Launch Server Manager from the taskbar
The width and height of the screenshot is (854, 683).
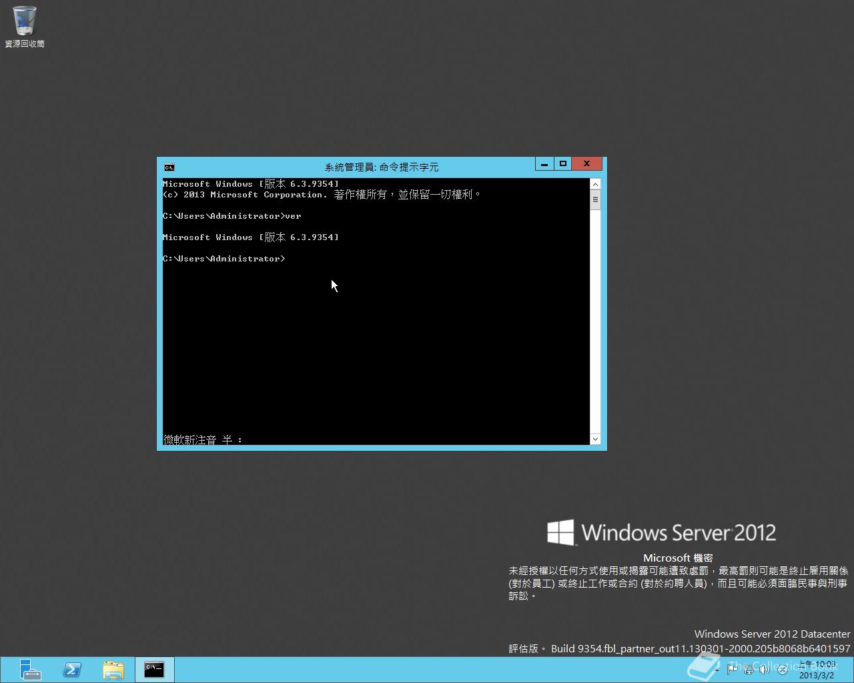[x=30, y=670]
